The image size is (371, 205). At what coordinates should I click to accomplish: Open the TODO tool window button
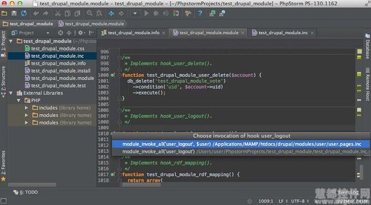[x=26, y=192]
